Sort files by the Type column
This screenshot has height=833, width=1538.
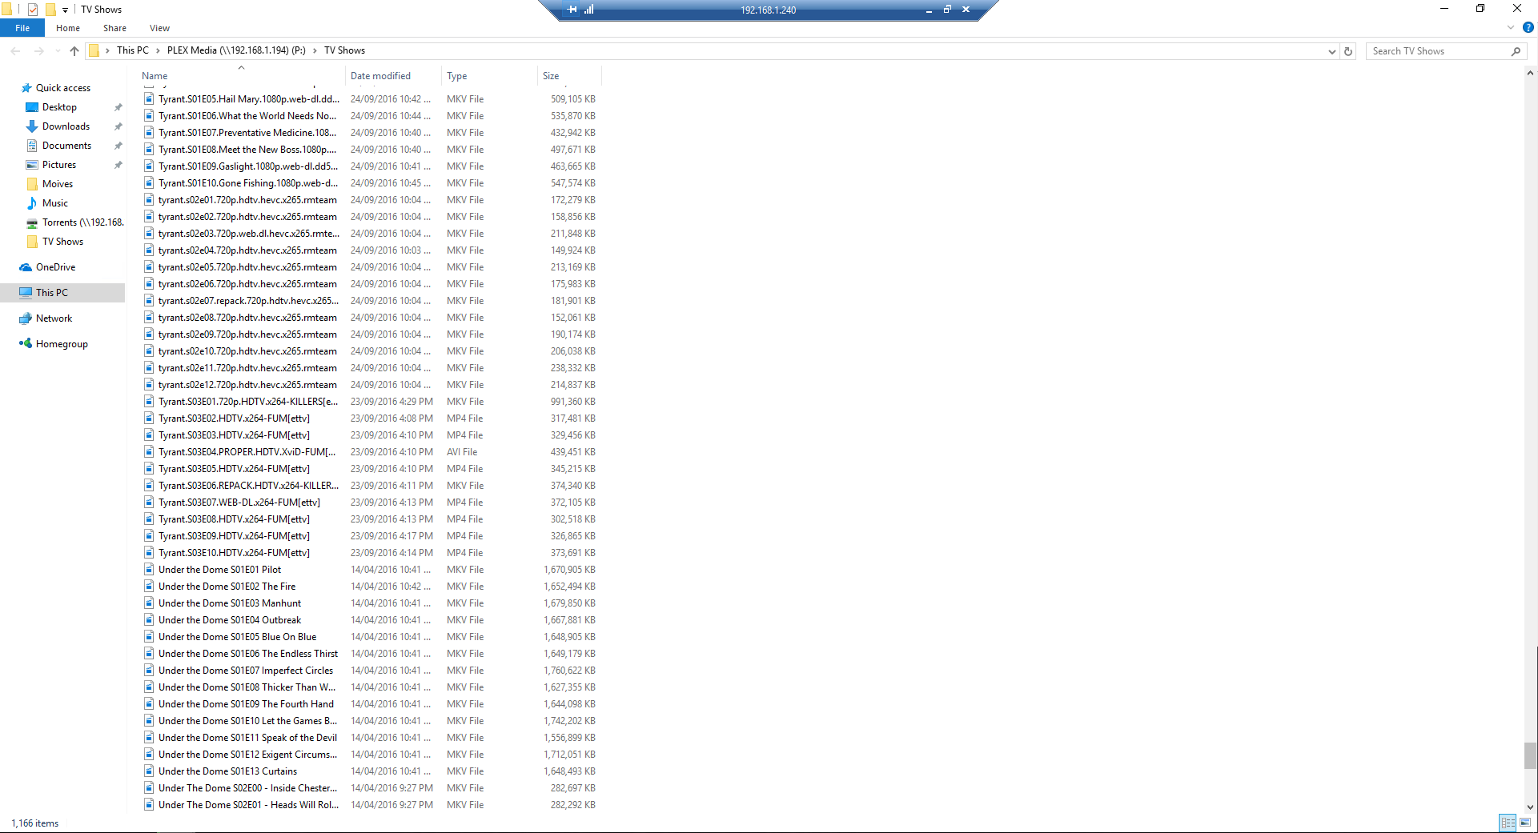click(x=489, y=76)
